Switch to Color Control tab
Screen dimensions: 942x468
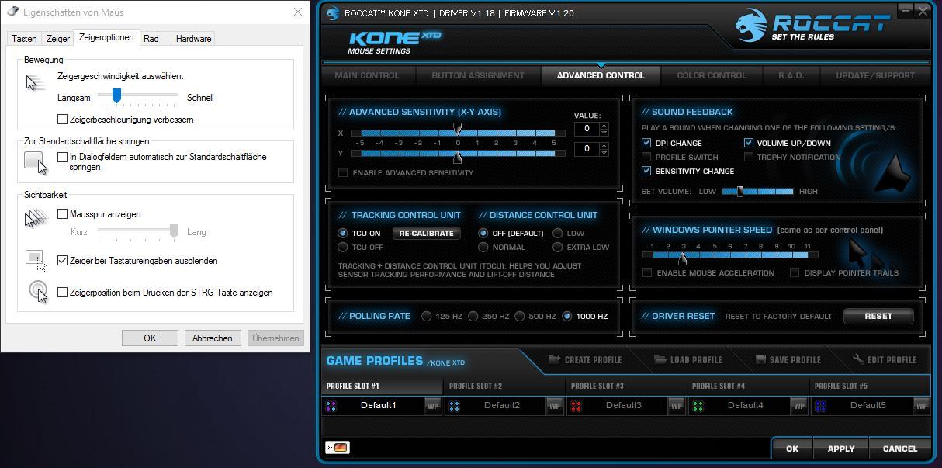[712, 75]
